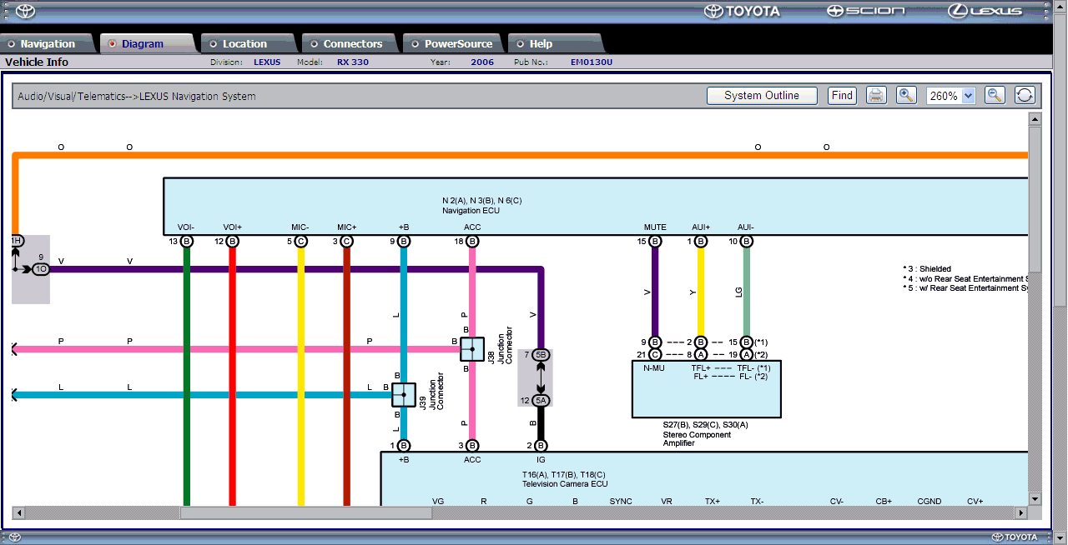Click the '* 3 : Shielded' note
1068x545 pixels.
coord(927,269)
